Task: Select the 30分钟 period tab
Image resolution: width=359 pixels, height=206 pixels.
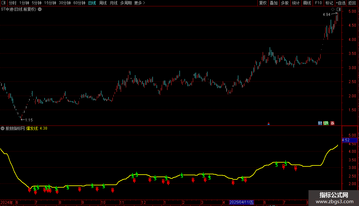Action: [x=64, y=3]
